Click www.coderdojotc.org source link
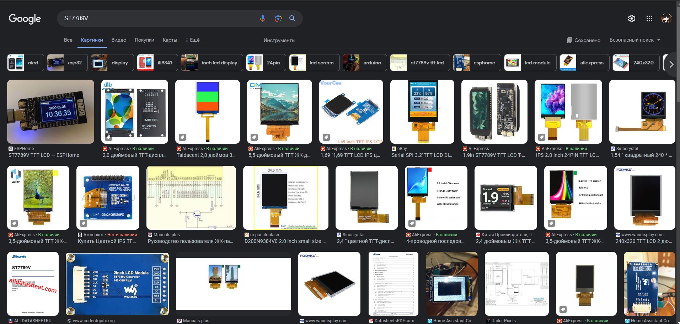 [94, 321]
